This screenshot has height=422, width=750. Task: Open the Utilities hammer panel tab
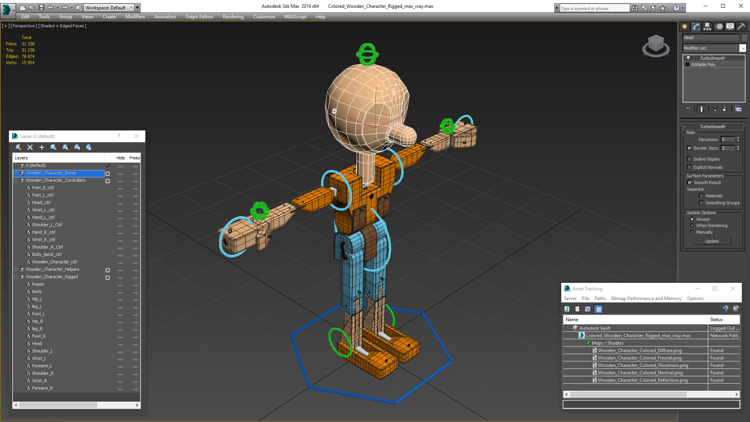click(741, 27)
